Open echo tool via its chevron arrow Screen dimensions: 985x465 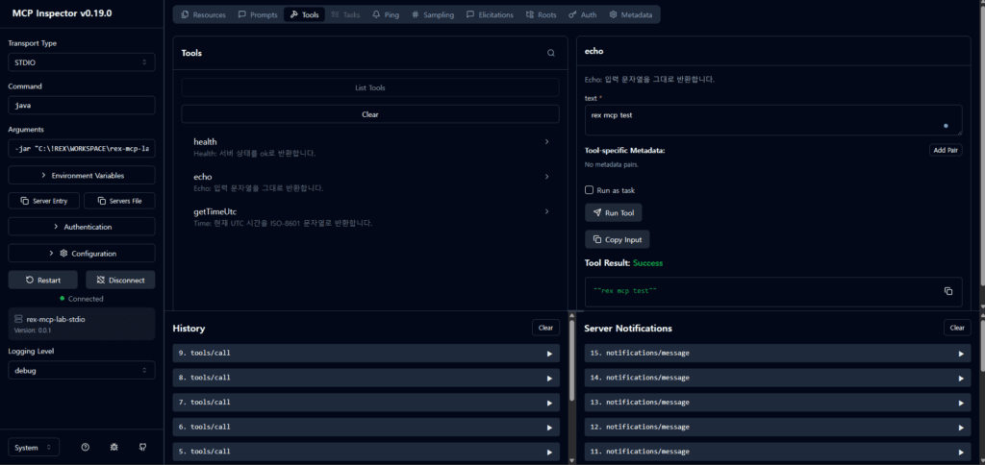pos(547,177)
